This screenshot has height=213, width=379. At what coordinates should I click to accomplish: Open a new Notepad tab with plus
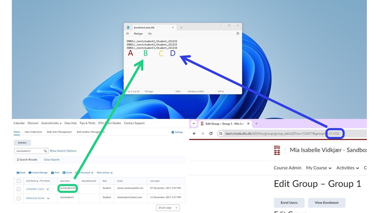click(181, 28)
